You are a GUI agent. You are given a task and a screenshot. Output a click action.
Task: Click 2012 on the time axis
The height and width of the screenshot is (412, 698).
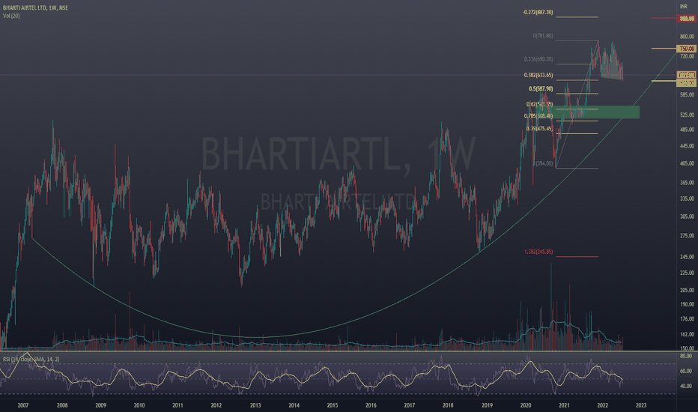click(216, 405)
